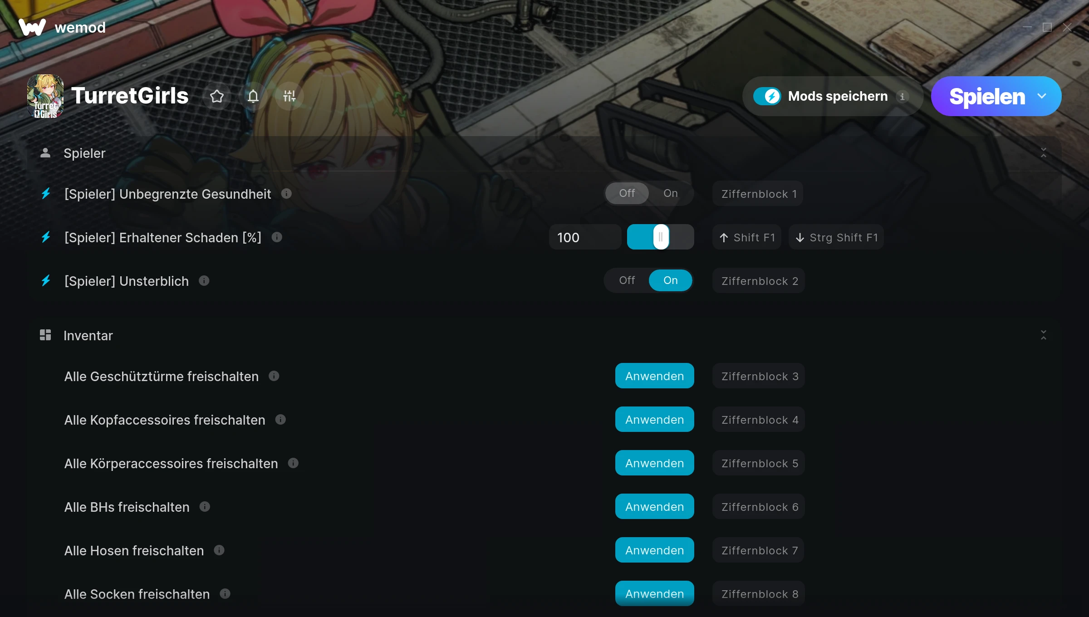The height and width of the screenshot is (617, 1089).
Task: Click the WeMod logo icon
Action: point(32,27)
